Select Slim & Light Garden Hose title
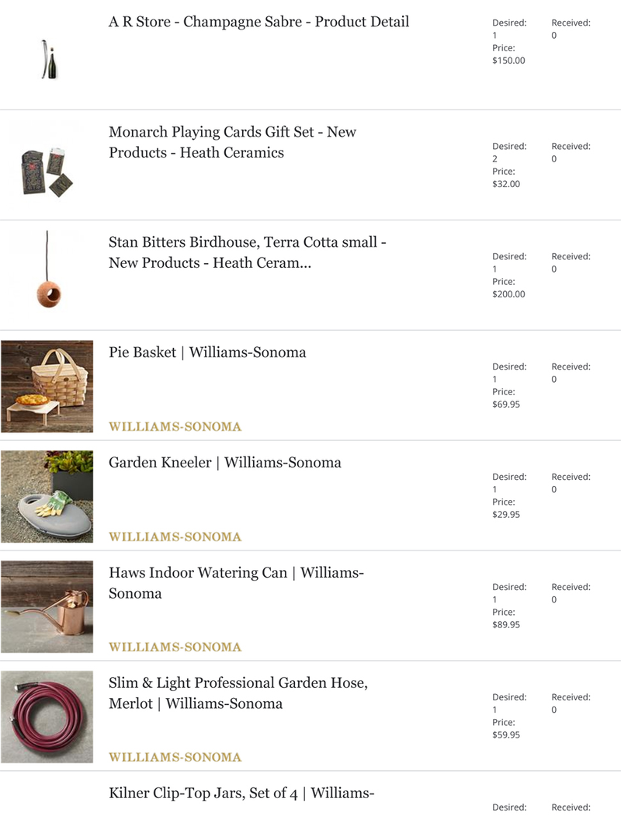Screen dimensions: 621x823 (x=238, y=693)
